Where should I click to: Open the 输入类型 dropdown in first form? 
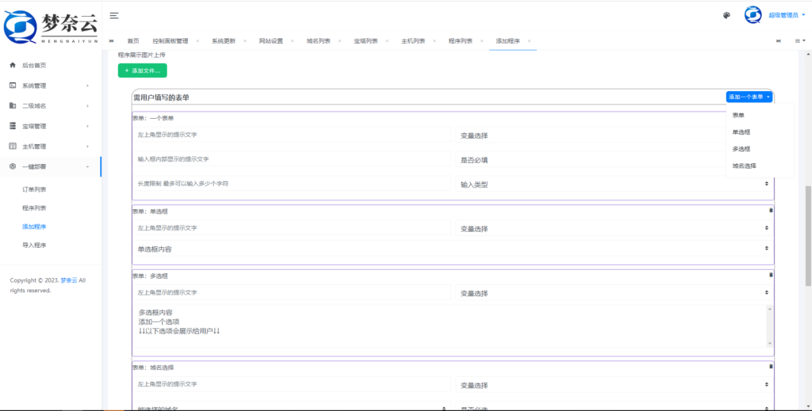pos(614,184)
